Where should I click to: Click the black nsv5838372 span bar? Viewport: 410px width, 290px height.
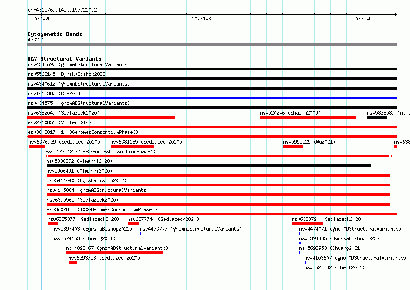pyautogui.click(x=209, y=166)
